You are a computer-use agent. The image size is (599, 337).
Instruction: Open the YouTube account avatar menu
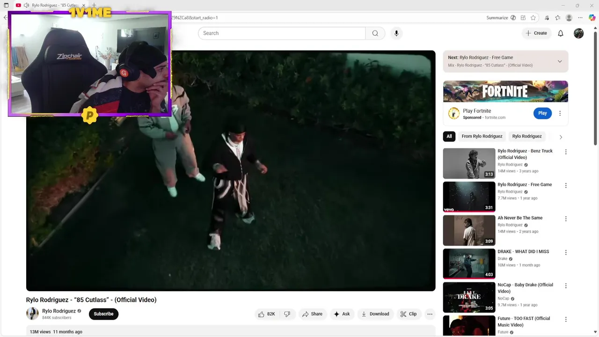click(x=579, y=33)
